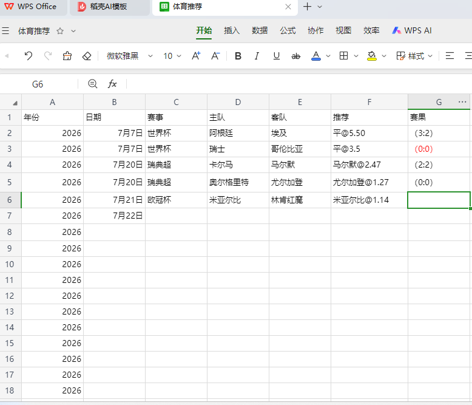Image resolution: width=472 pixels, height=405 pixels.
Task: Click the redo arrow icon
Action: (47, 56)
